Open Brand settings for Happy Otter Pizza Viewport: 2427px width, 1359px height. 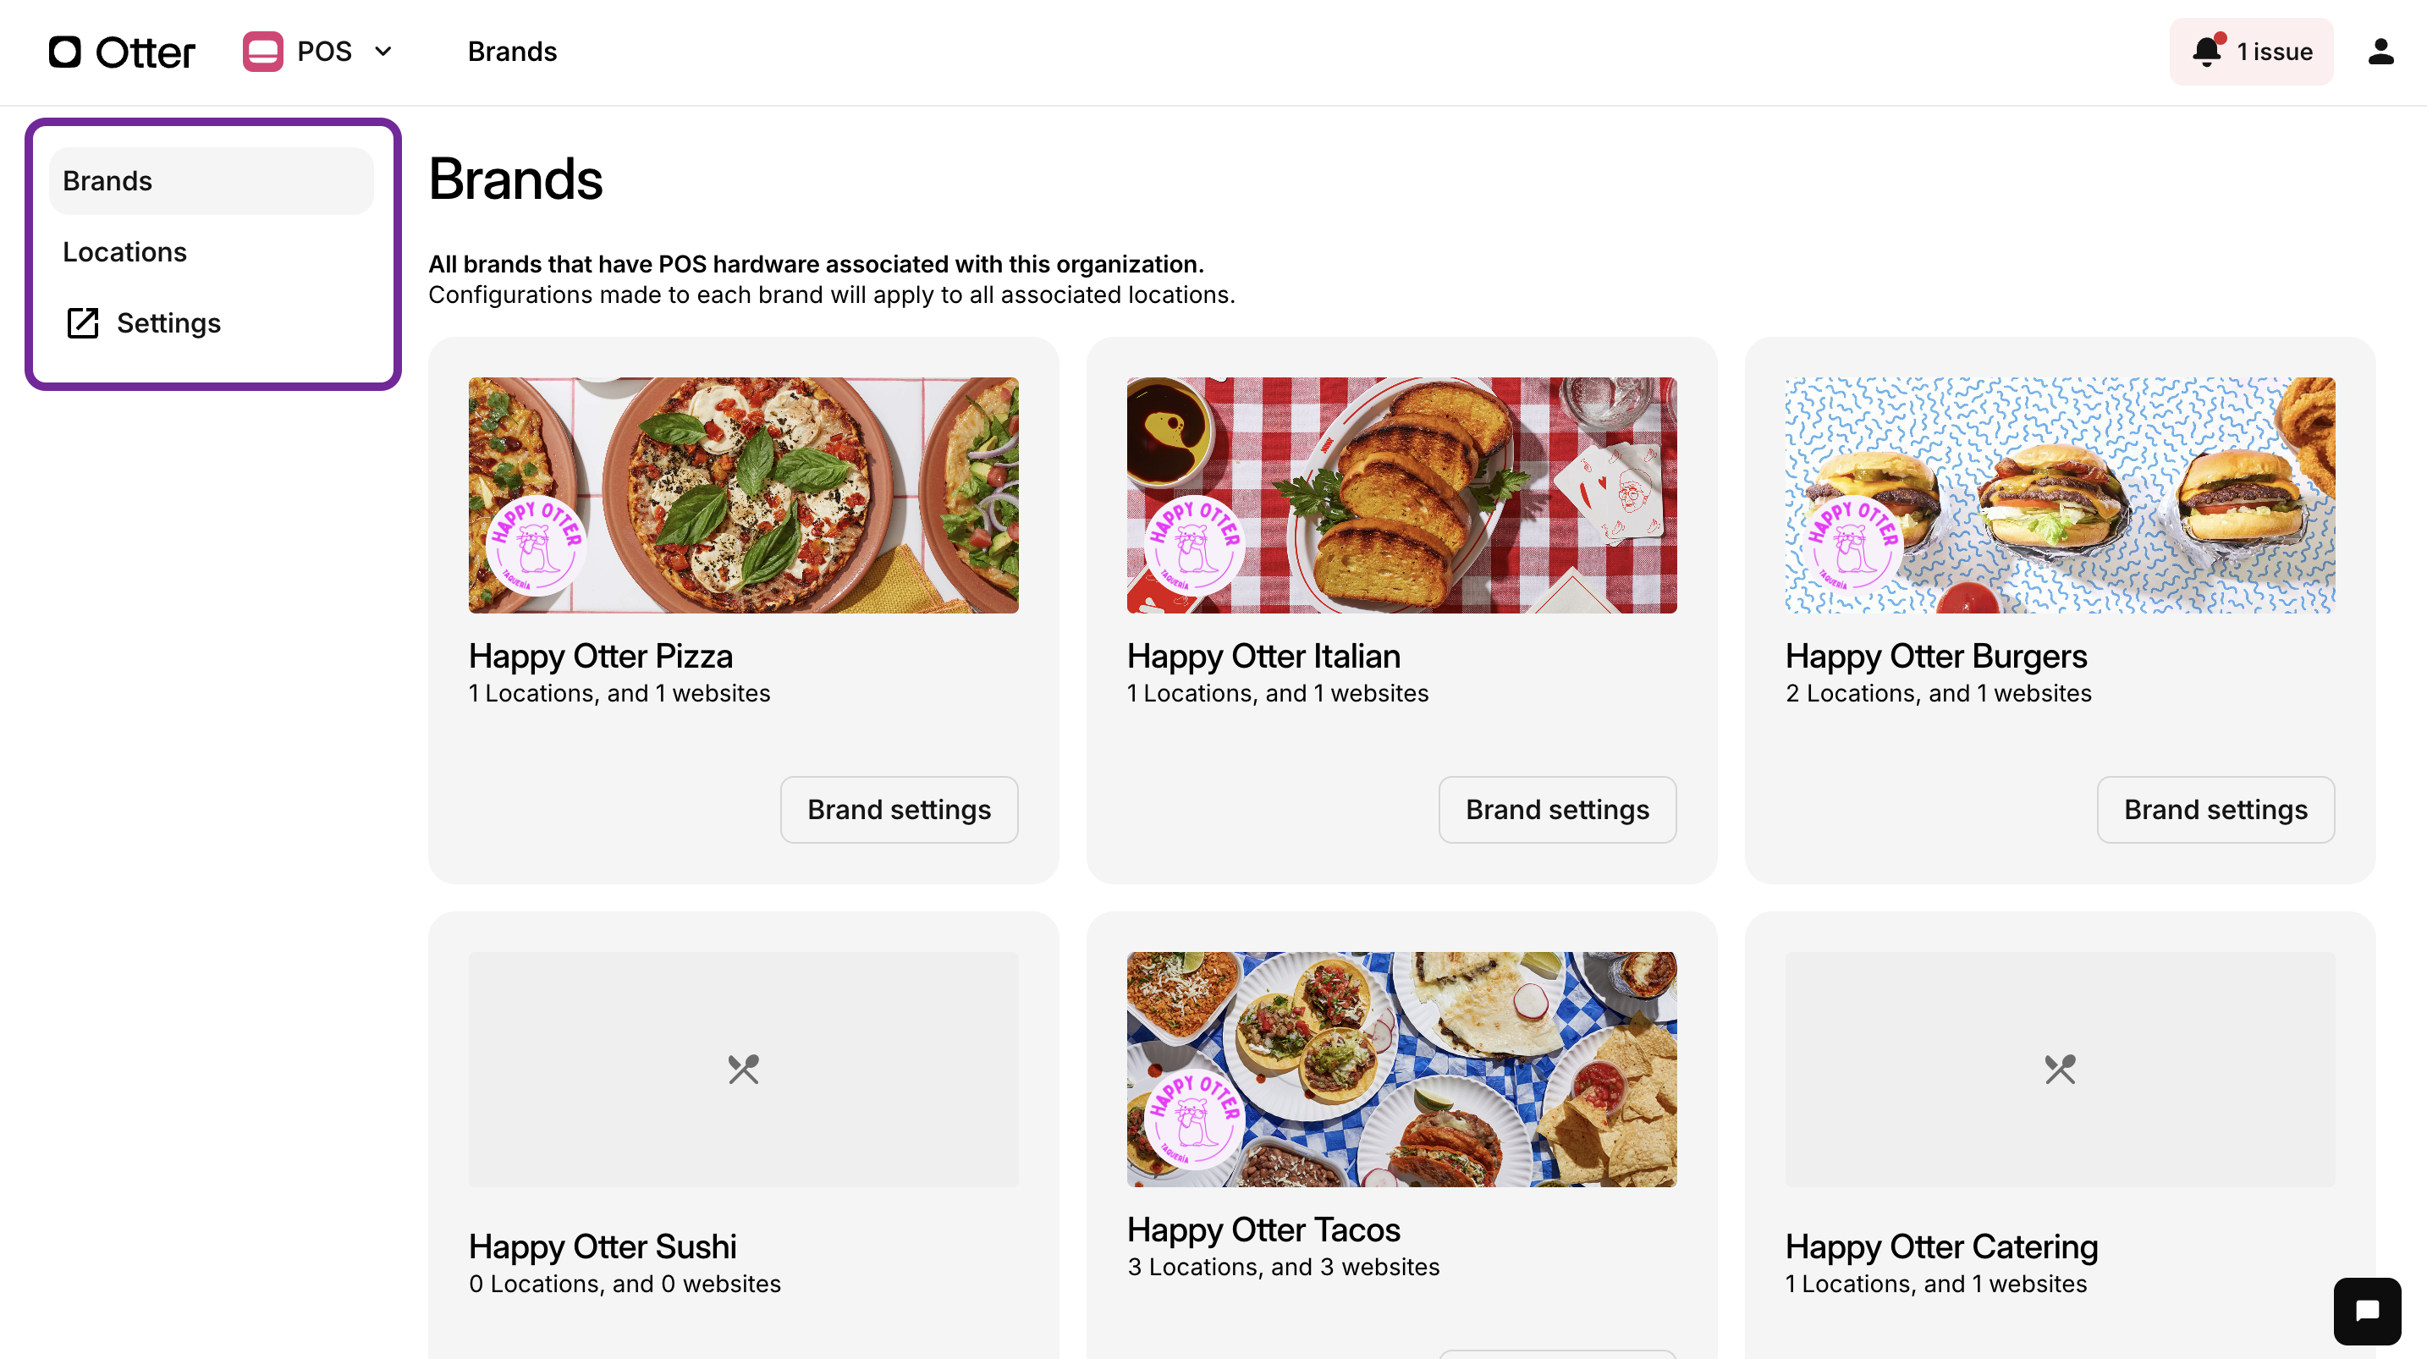899,810
